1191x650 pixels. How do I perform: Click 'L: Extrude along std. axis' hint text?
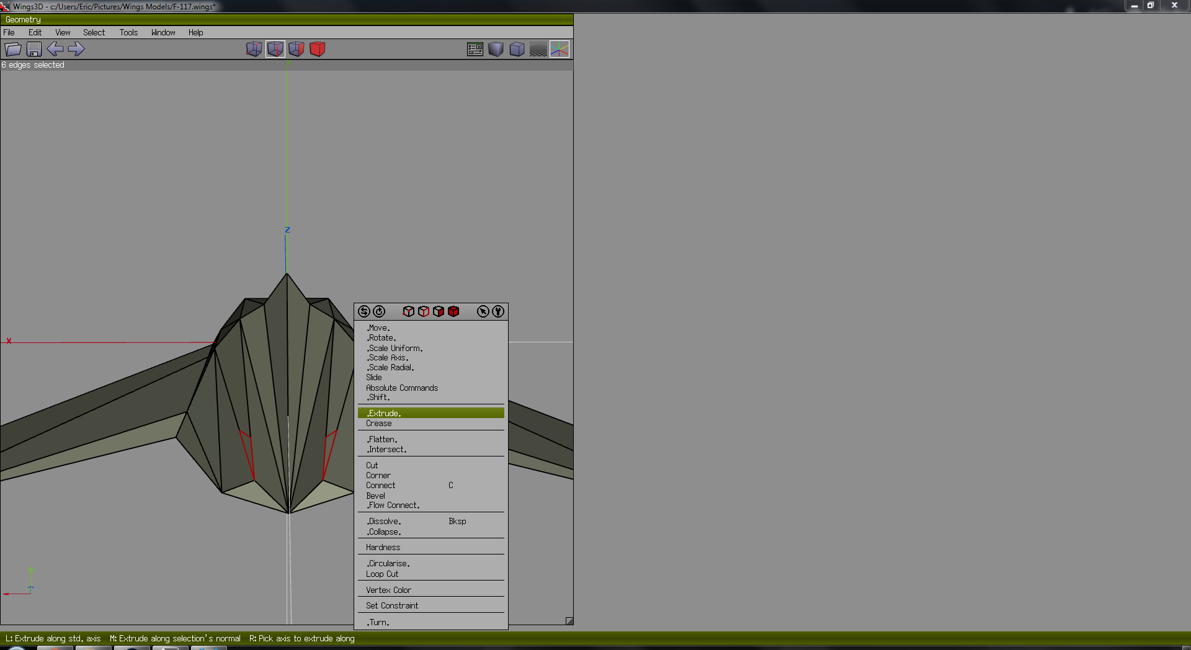(53, 638)
